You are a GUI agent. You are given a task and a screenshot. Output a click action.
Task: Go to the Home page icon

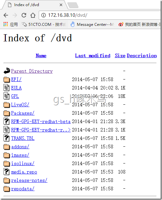click(33, 15)
